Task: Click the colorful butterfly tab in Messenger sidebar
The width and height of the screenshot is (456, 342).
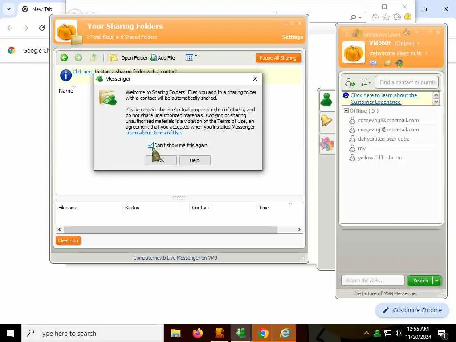Action: 326,144
